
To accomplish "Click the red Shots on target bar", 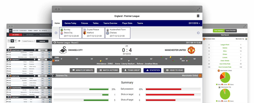I will click(170, 95).
